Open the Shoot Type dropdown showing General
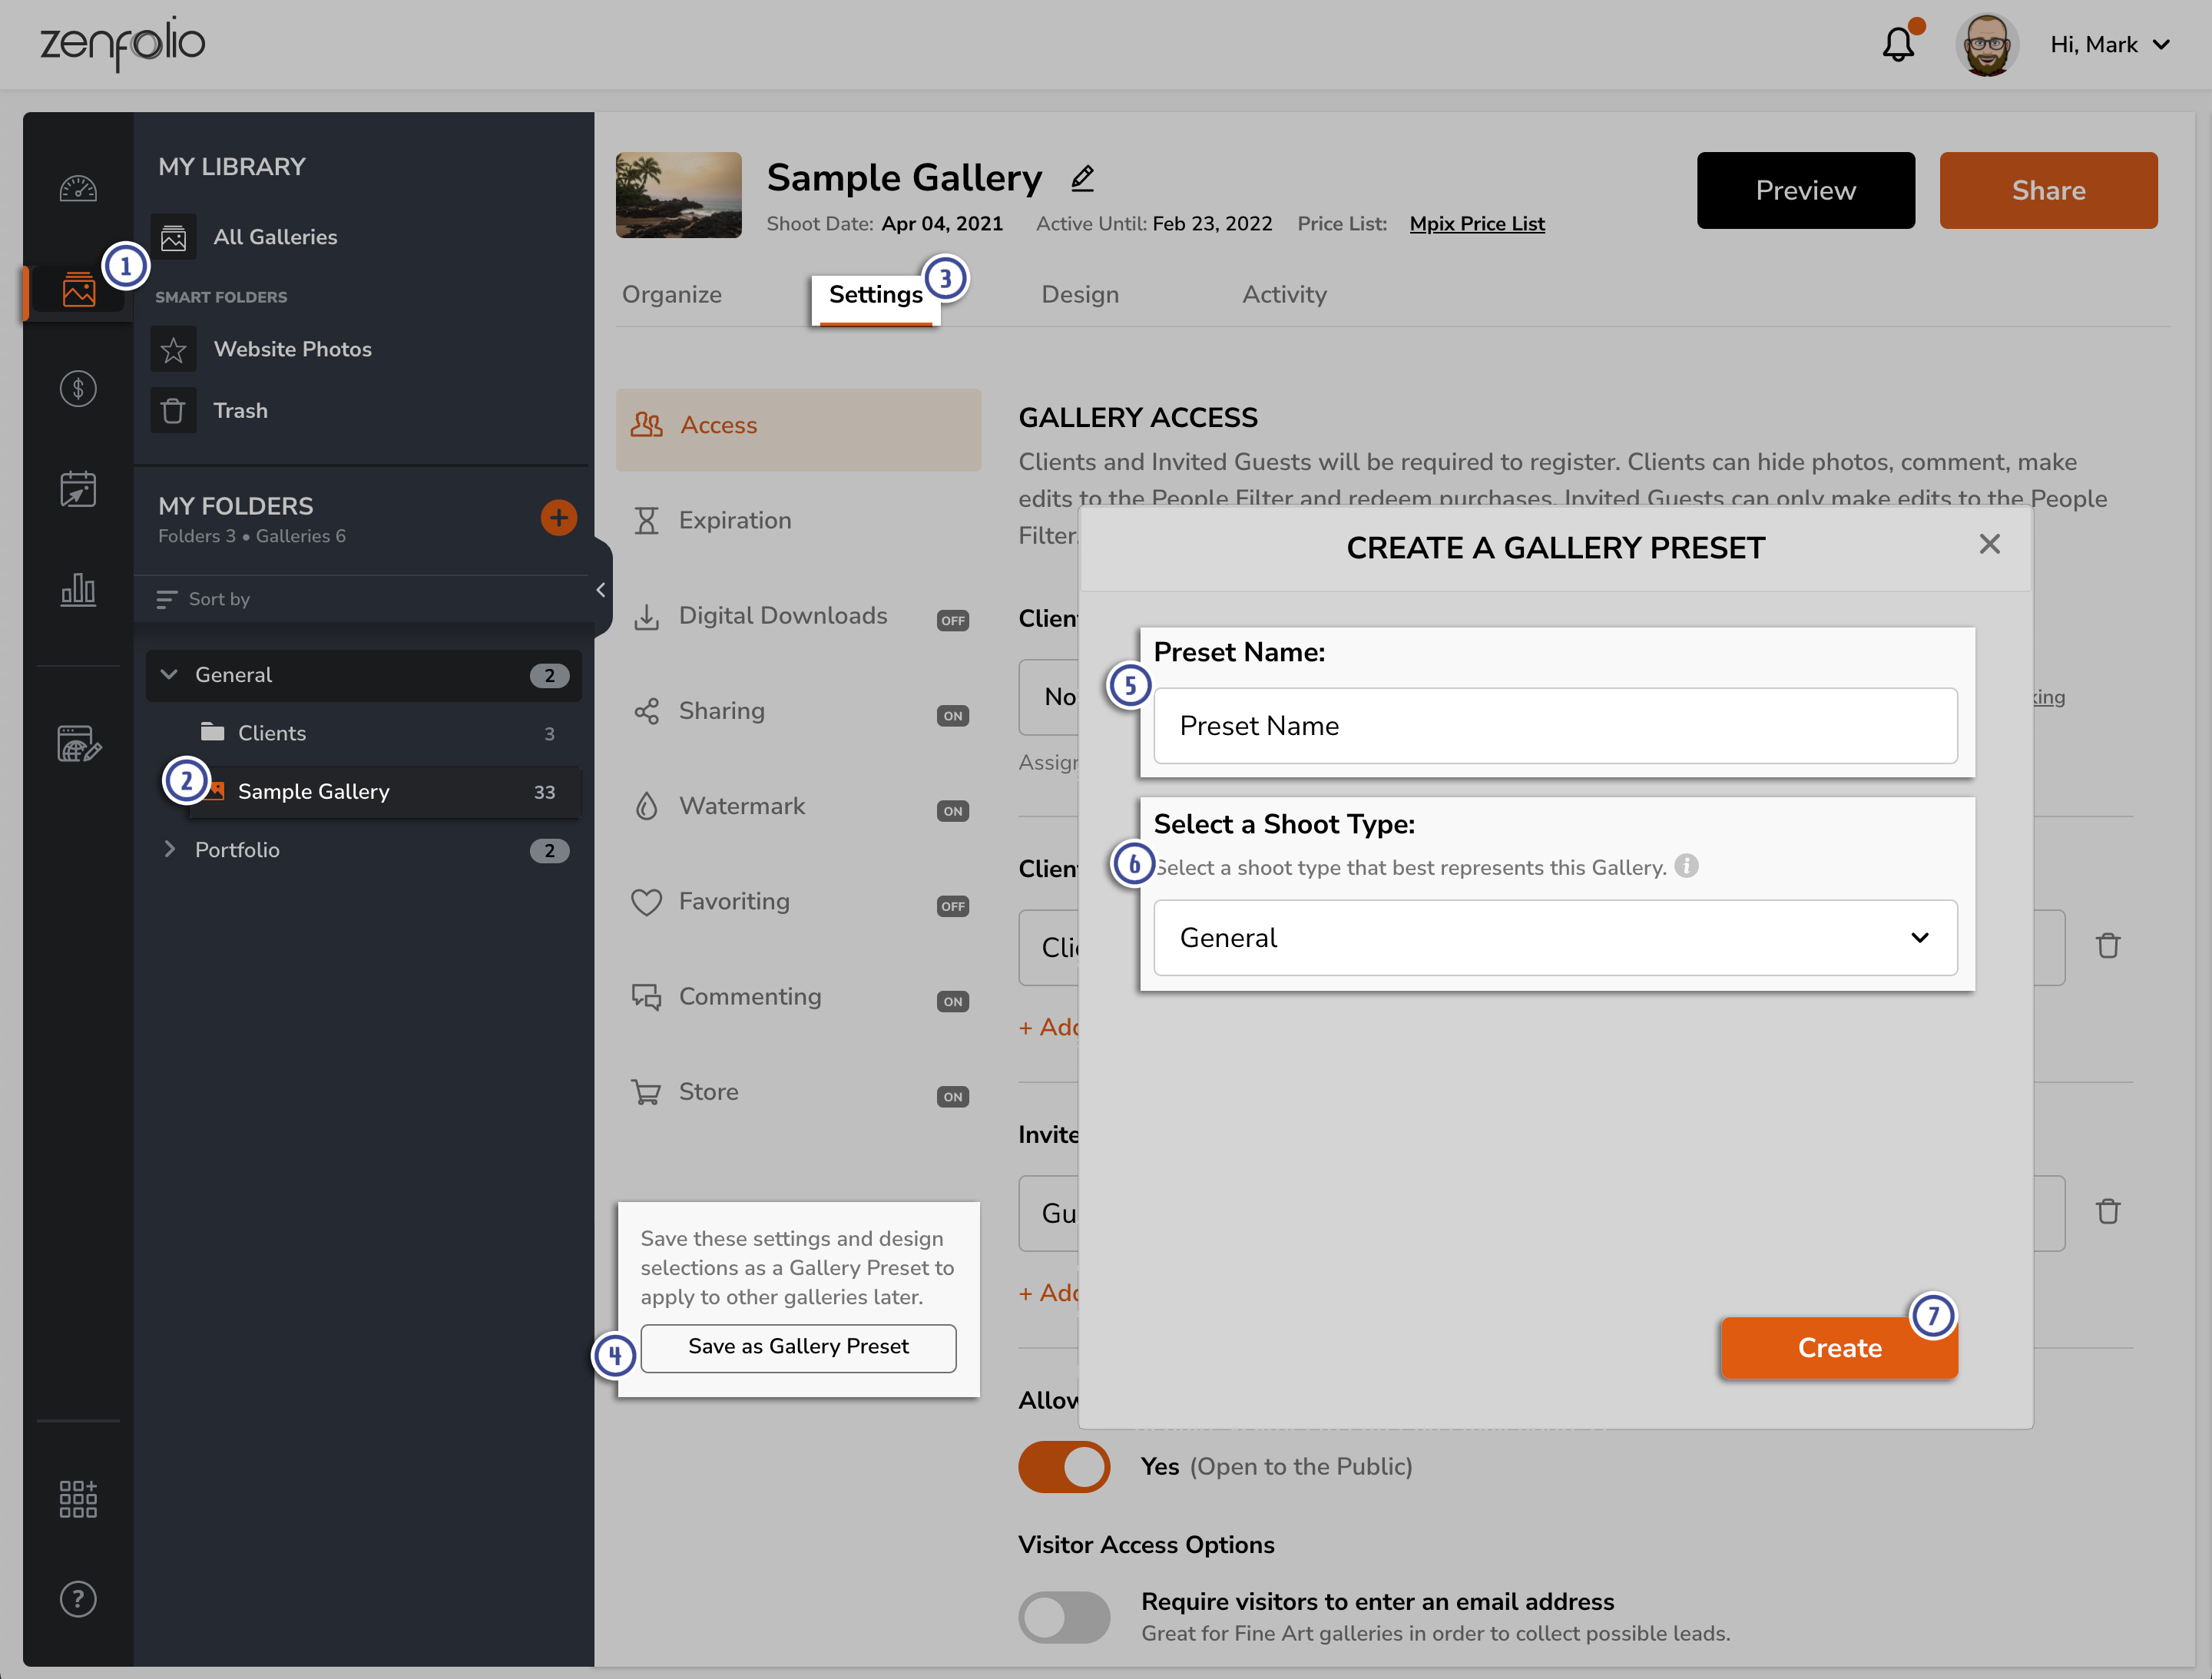Image resolution: width=2212 pixels, height=1679 pixels. pyautogui.click(x=1554, y=938)
